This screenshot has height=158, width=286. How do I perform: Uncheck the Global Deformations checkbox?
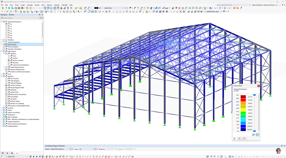click(4, 22)
